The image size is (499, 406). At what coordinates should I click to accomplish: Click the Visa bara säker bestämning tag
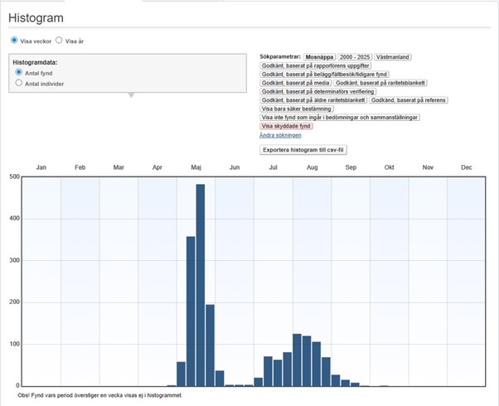pyautogui.click(x=297, y=109)
